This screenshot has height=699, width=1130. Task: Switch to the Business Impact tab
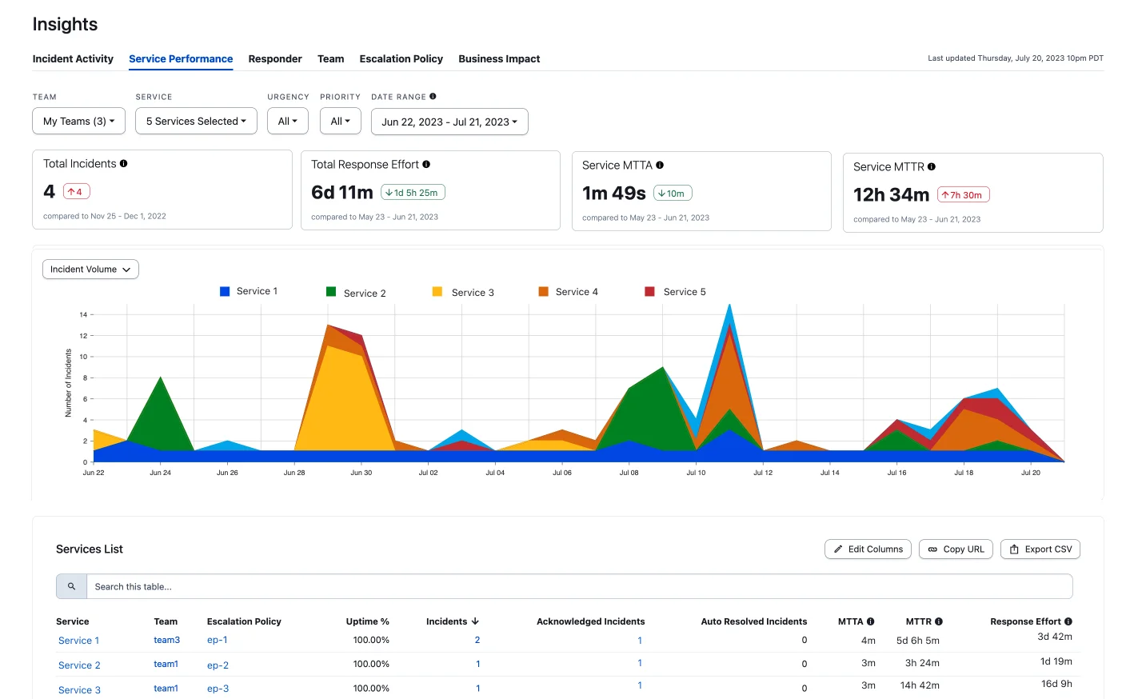pyautogui.click(x=499, y=58)
